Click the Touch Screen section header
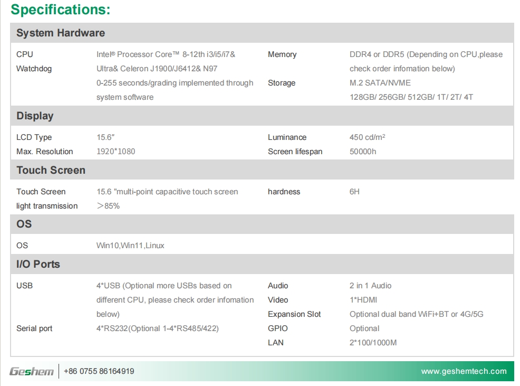Viewport: 520px width, 386px height. (51, 170)
